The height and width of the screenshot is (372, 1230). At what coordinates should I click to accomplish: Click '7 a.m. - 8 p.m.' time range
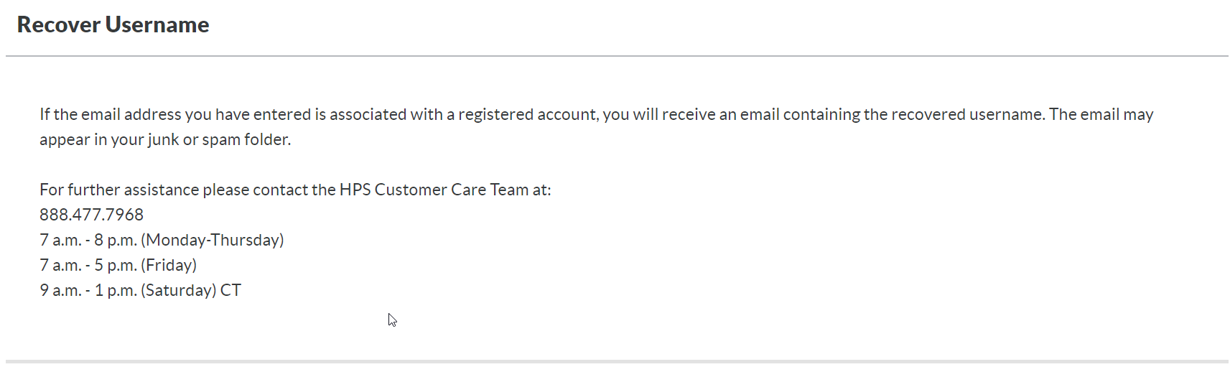(88, 240)
